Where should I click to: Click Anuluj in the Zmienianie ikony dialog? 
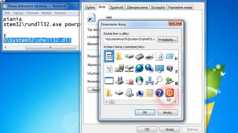click(x=168, y=112)
